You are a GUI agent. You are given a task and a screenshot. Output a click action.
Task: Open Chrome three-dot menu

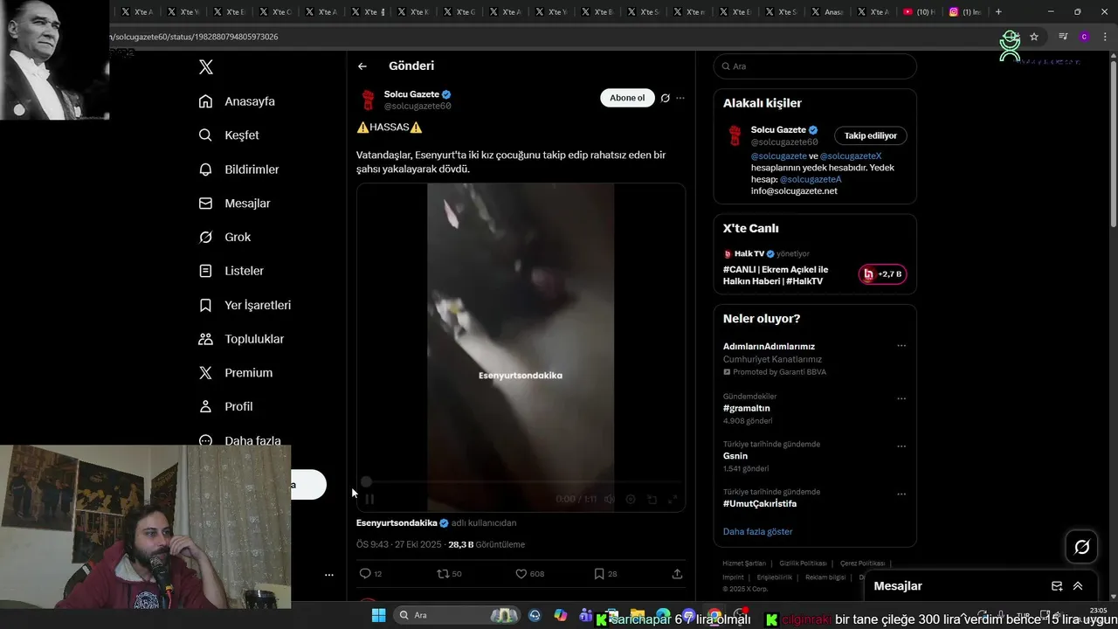[x=1105, y=37]
